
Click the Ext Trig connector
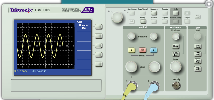tap(176, 86)
